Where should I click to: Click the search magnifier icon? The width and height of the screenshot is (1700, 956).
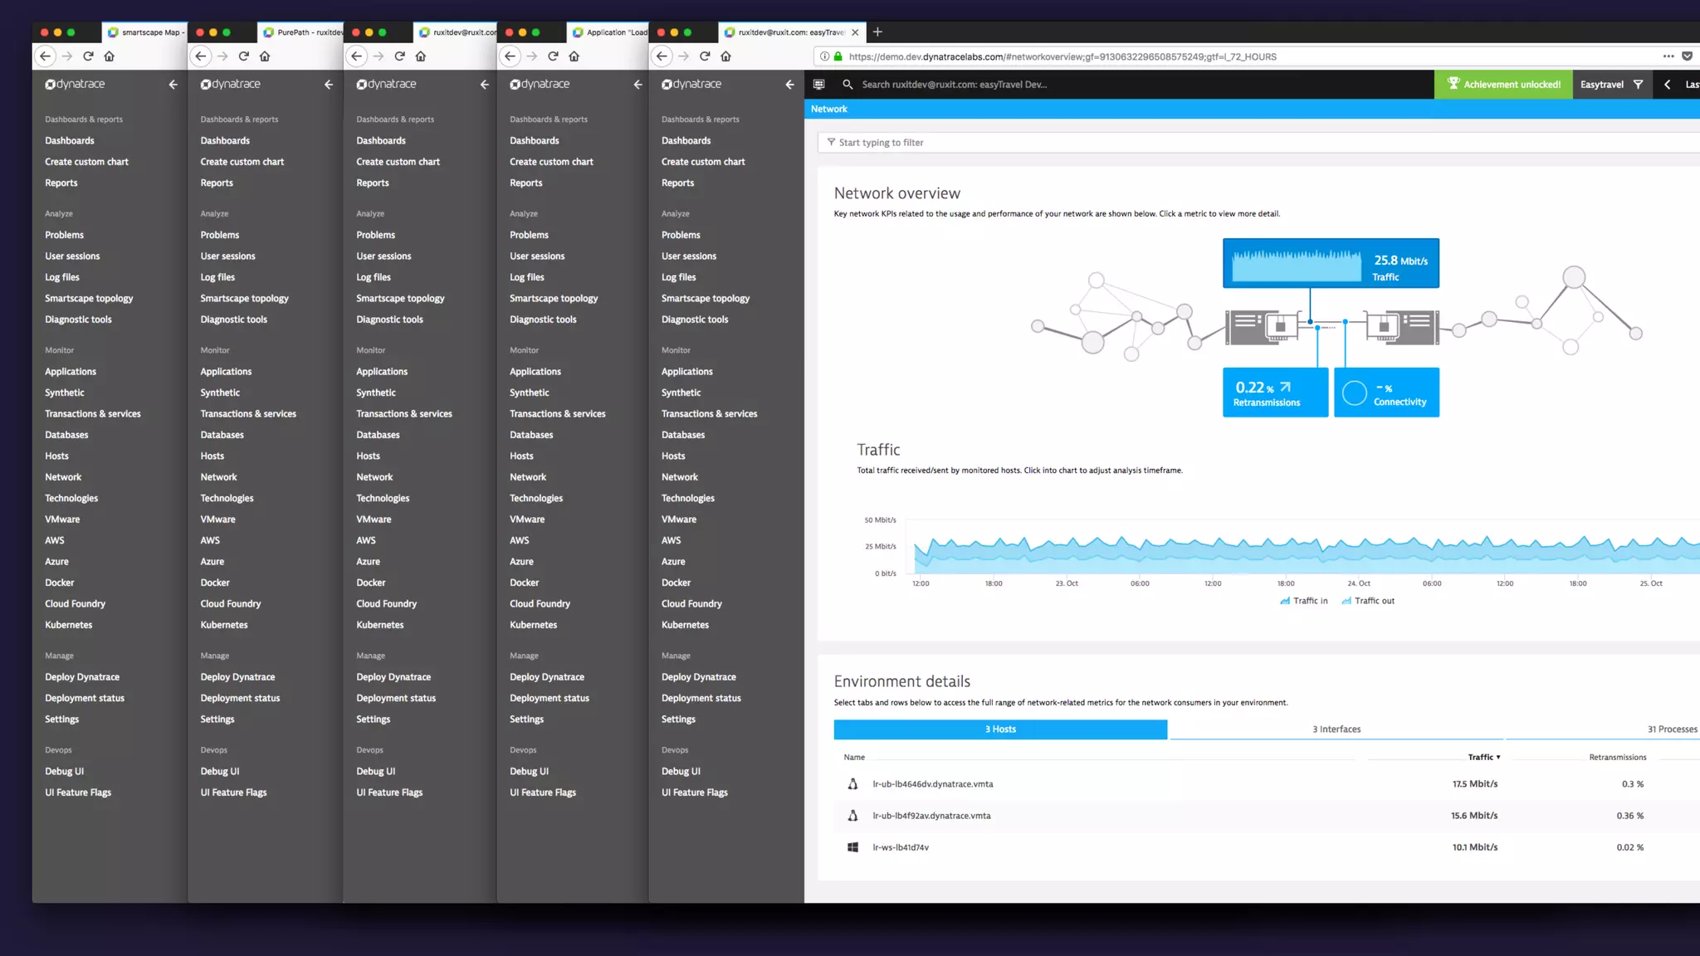click(848, 85)
